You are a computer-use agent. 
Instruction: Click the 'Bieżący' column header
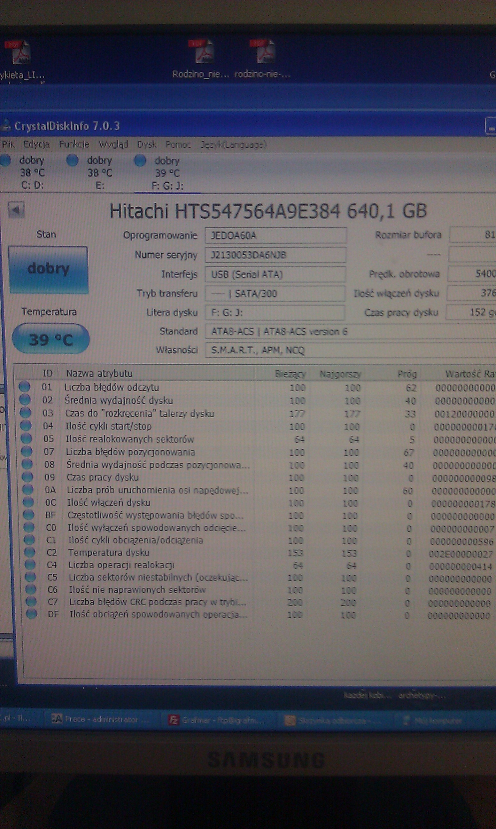290,374
